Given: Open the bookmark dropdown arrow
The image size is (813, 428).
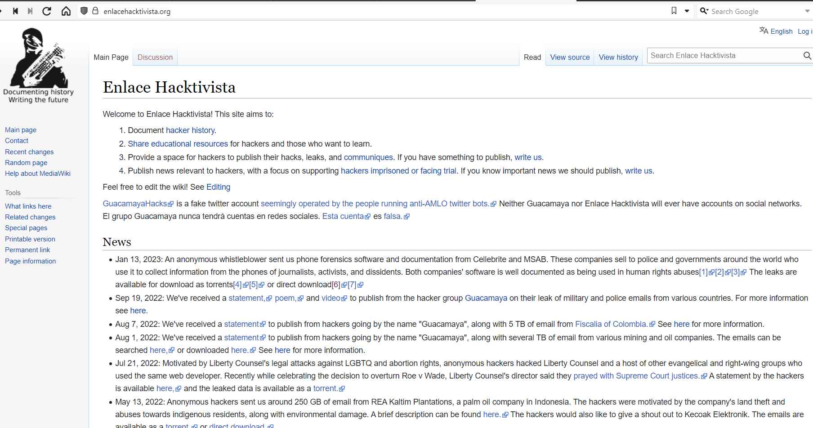Looking at the screenshot, I should point(687,11).
